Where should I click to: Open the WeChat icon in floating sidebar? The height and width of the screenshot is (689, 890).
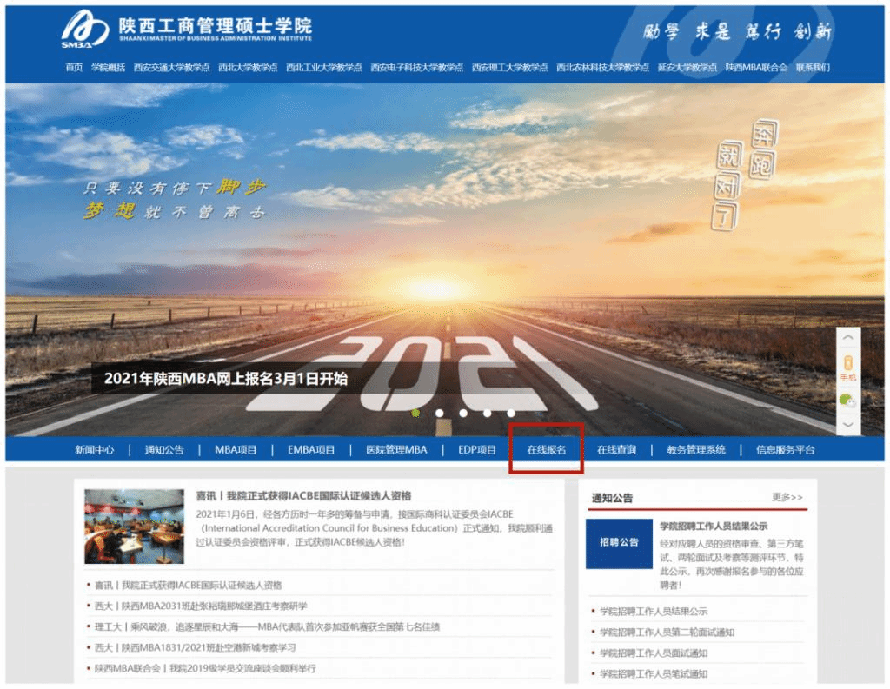848,401
